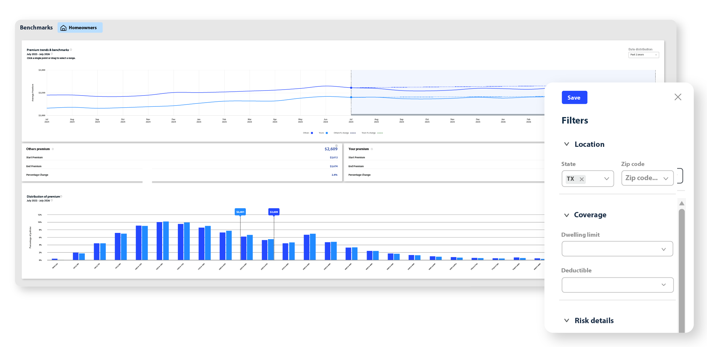707x347 pixels.
Task: Click the filter panel scrollbar up arrow
Action: click(682, 203)
